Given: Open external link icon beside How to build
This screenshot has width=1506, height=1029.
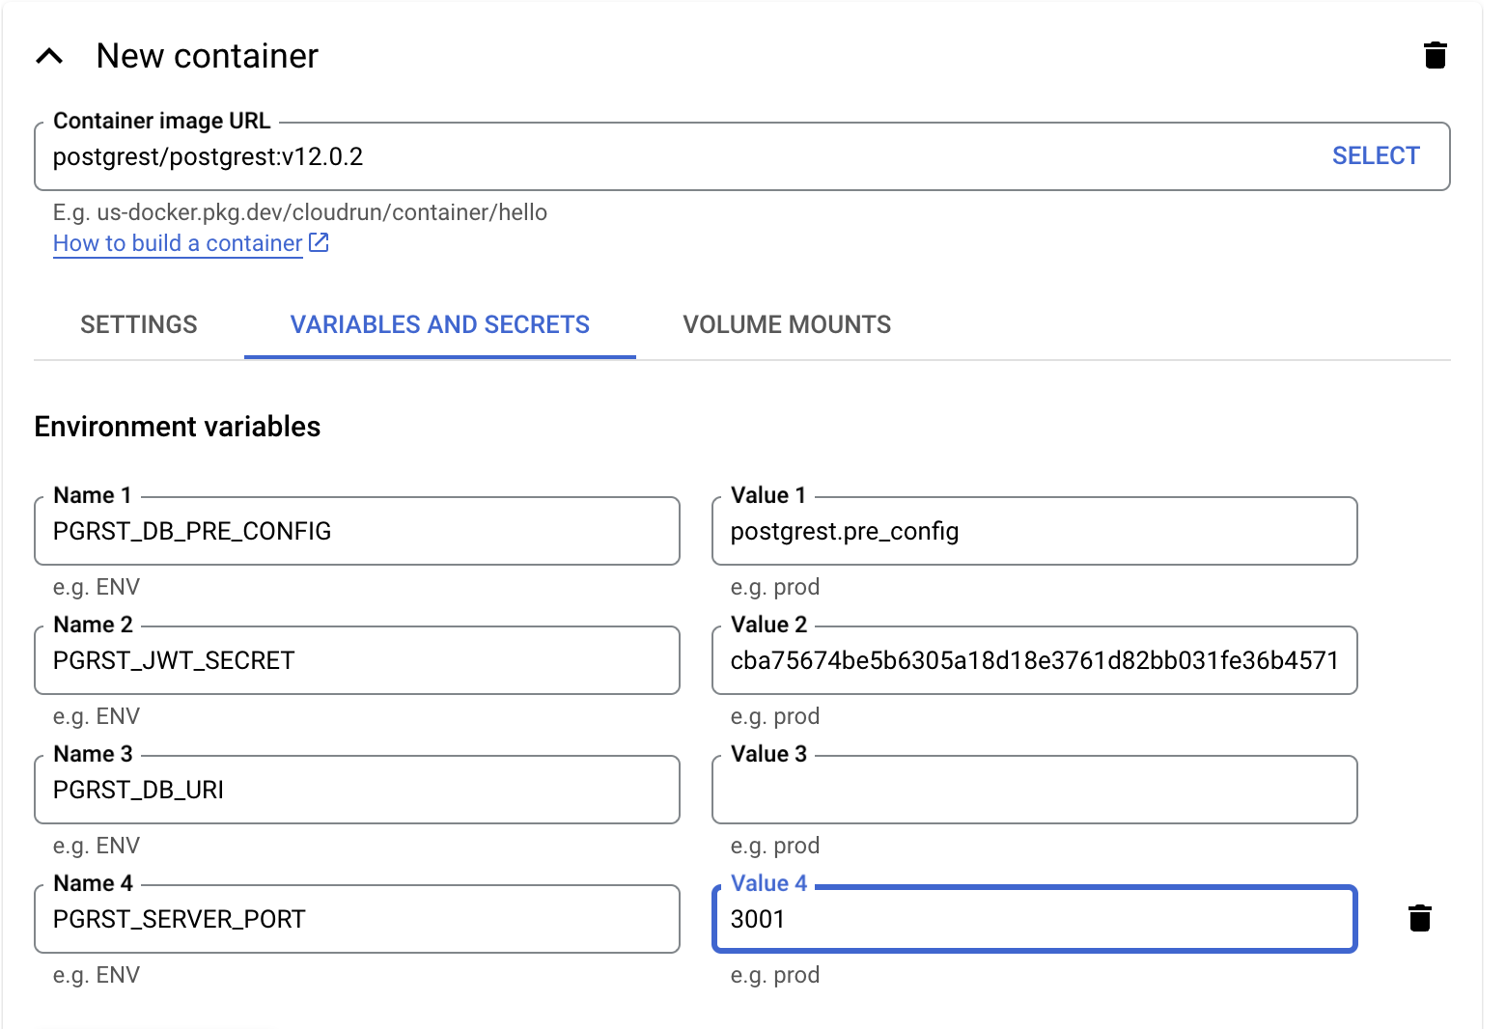Looking at the screenshot, I should 319,242.
